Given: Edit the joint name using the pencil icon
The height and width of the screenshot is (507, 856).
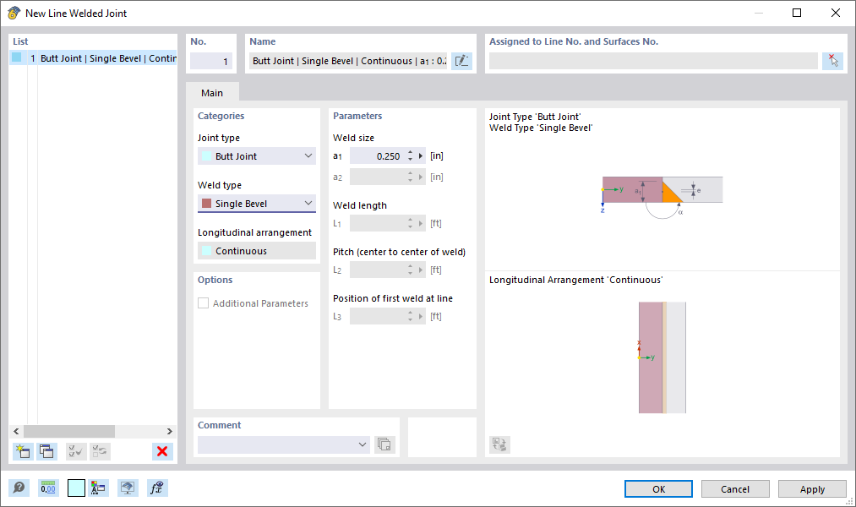Looking at the screenshot, I should 461,60.
